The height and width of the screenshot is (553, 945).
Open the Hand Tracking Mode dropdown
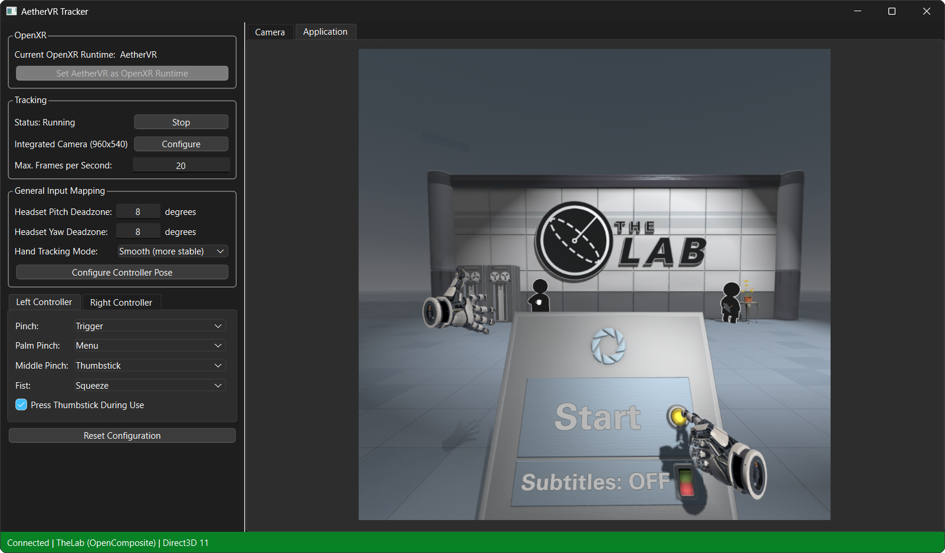pyautogui.click(x=172, y=251)
